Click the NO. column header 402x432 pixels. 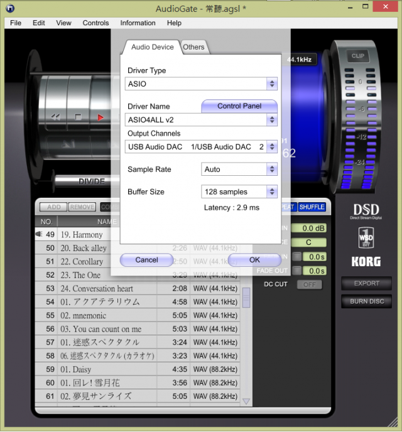click(x=46, y=222)
